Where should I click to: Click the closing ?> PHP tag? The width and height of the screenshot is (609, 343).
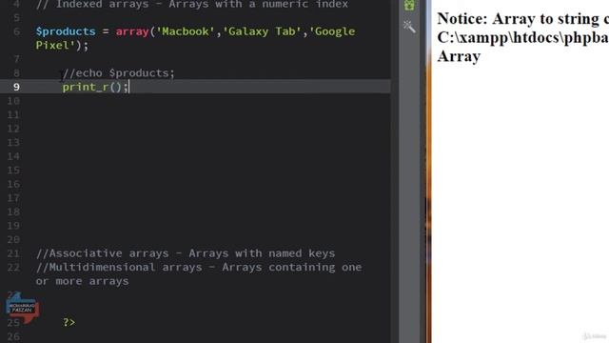[x=69, y=322]
